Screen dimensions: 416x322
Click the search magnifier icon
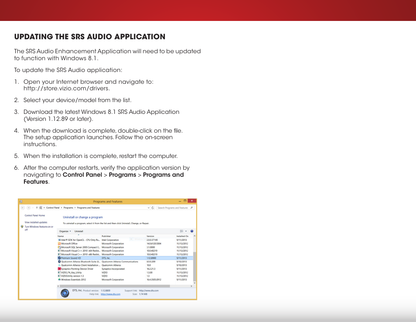point(191,208)
